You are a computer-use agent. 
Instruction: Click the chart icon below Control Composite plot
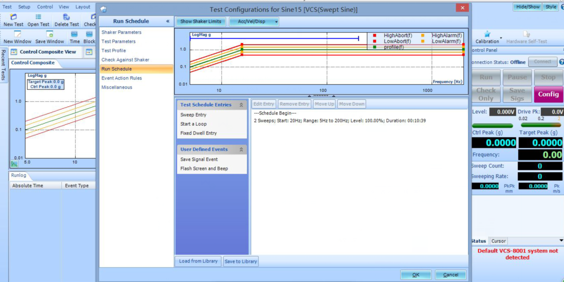14,164
